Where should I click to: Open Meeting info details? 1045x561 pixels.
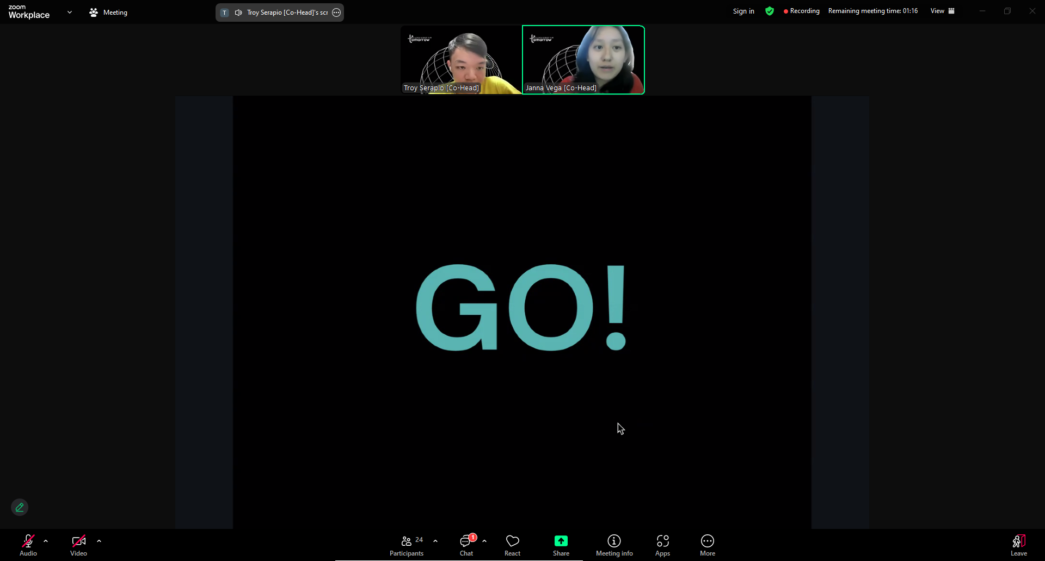[x=614, y=545]
